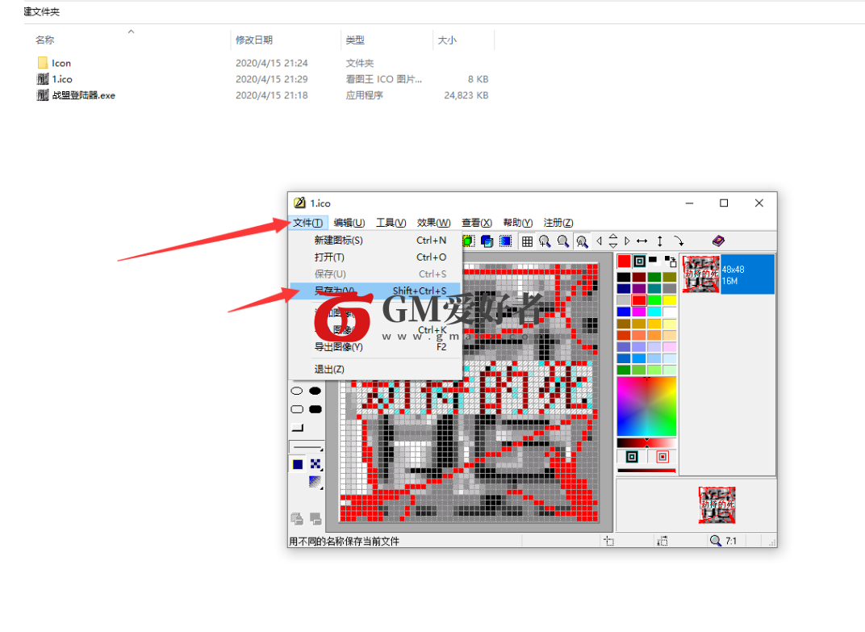Flip the image vertically
This screenshot has height=632, width=865.
[660, 241]
